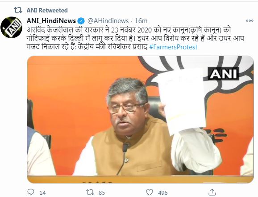The width and height of the screenshot is (258, 197).
Task: Open ANI_HindiNews profile name
Action: [x=51, y=21]
